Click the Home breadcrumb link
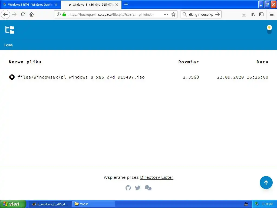Viewport: 277px width, 208px height. tap(8, 45)
